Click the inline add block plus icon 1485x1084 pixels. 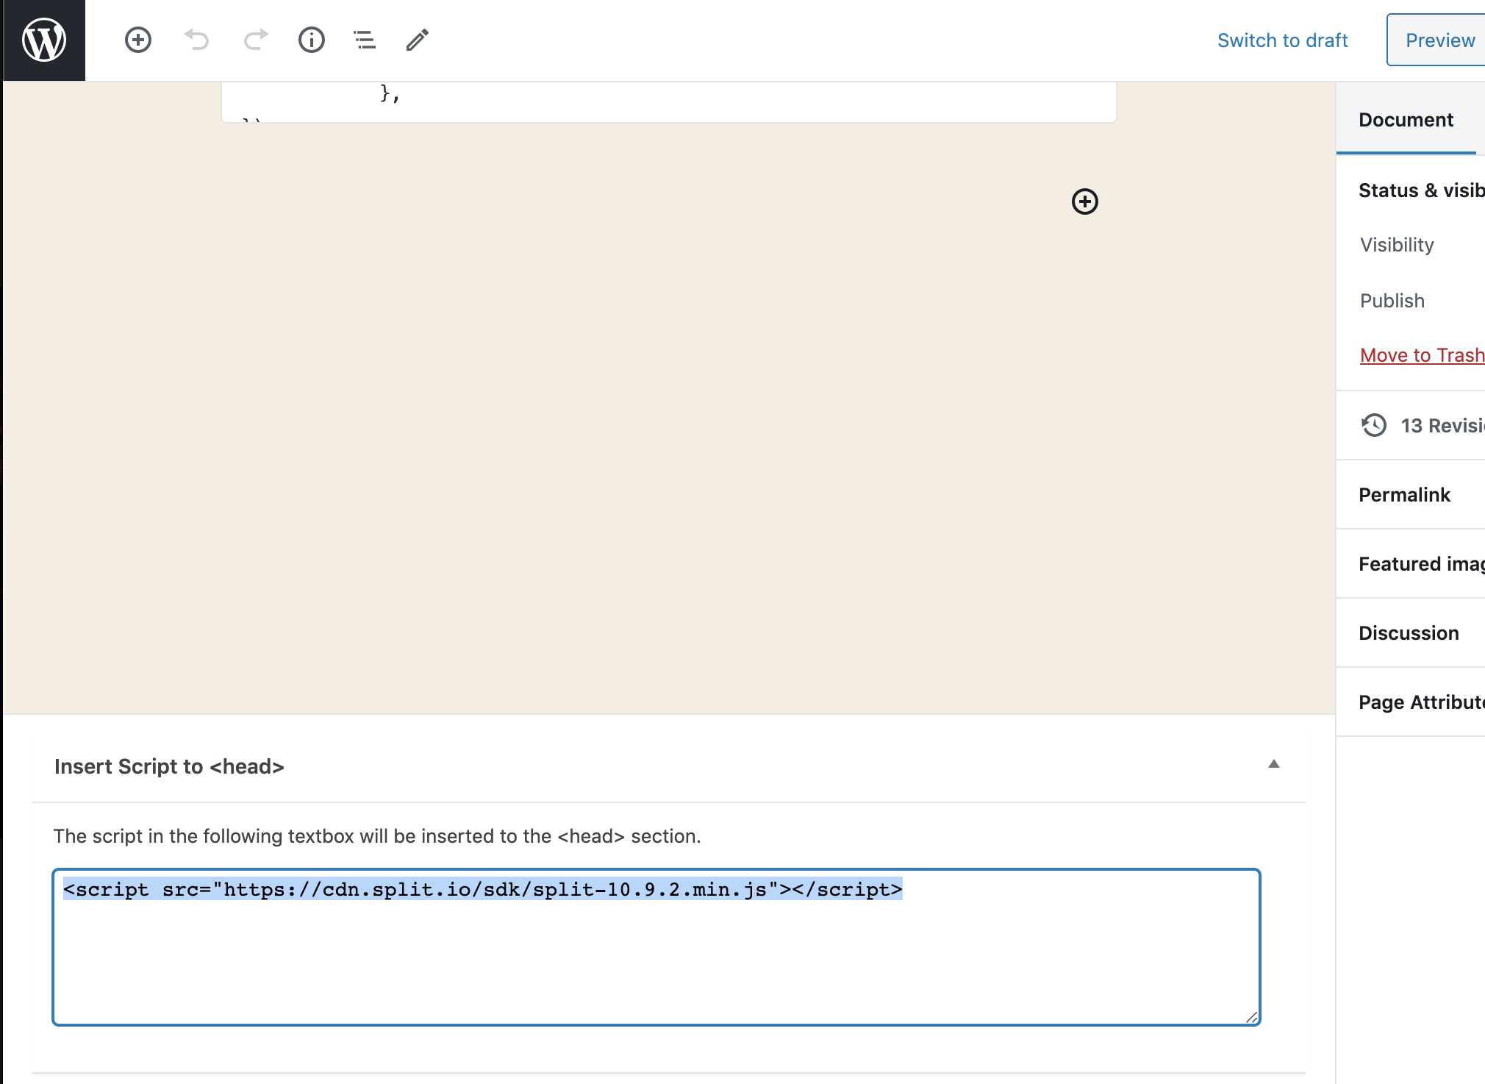(1084, 202)
